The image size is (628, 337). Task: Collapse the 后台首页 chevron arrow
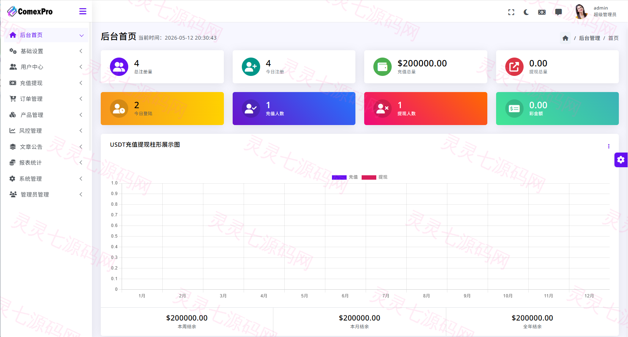click(81, 35)
